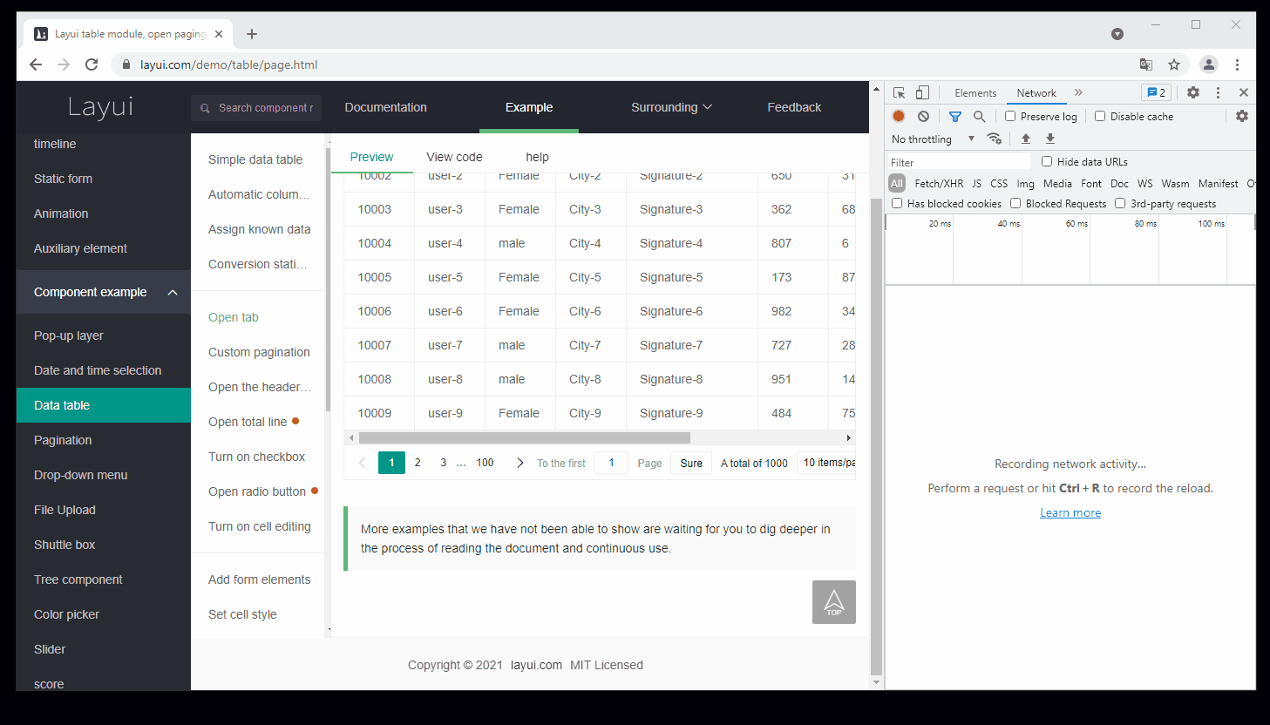The image size is (1270, 725).
Task: Open the DevTools issues counter badge
Action: [1156, 92]
